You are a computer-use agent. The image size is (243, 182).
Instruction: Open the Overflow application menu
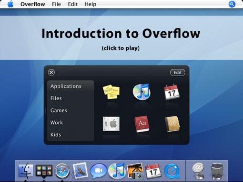(33, 4)
